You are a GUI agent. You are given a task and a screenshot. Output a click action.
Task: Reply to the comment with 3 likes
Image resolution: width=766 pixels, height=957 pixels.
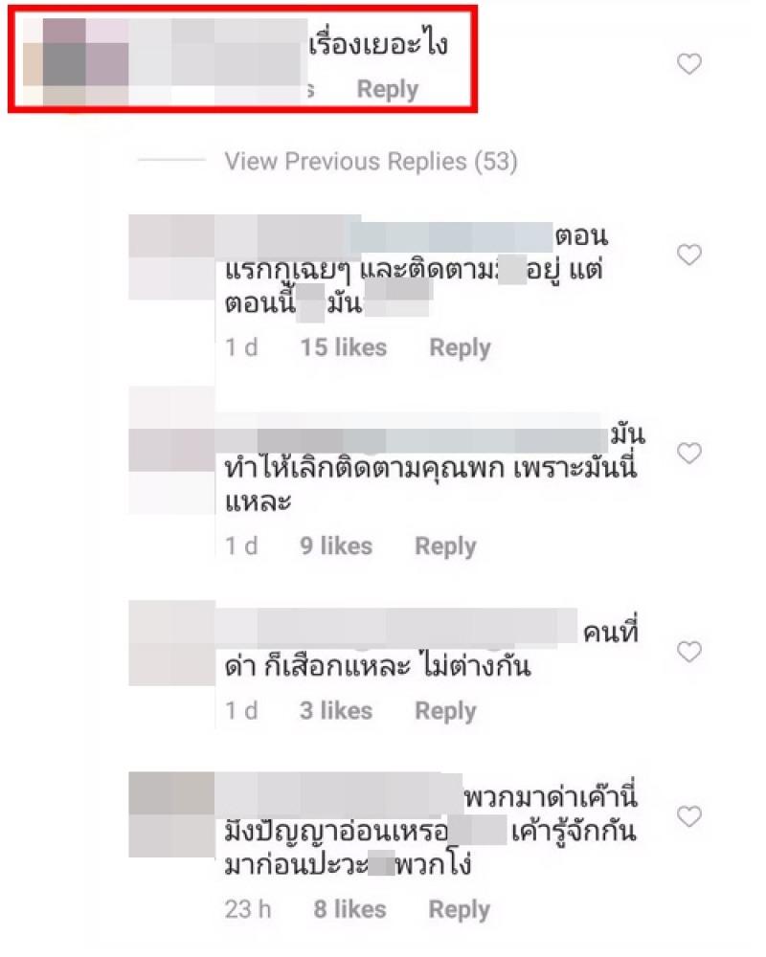pos(445,711)
